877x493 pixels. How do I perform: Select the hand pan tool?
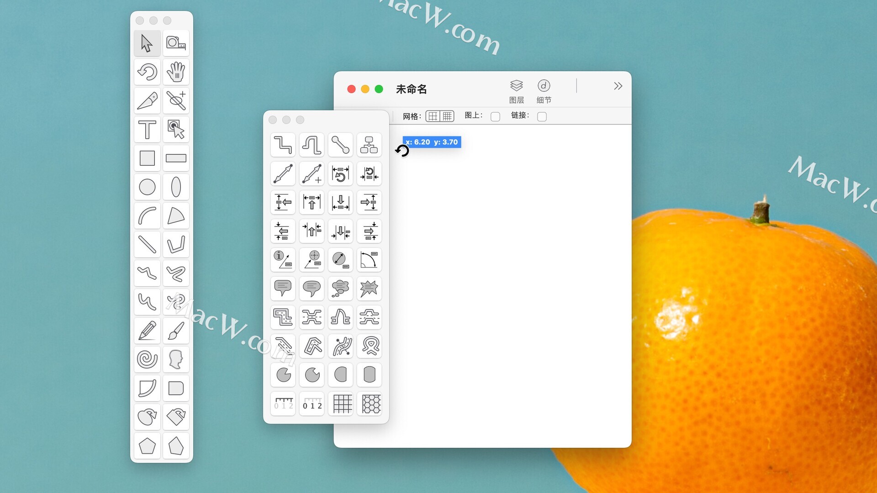(x=176, y=72)
